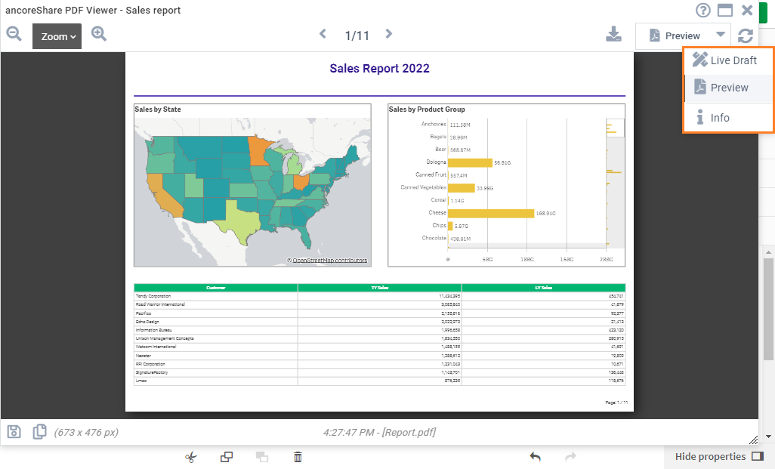Open the Zoom level dropdown

coord(57,36)
